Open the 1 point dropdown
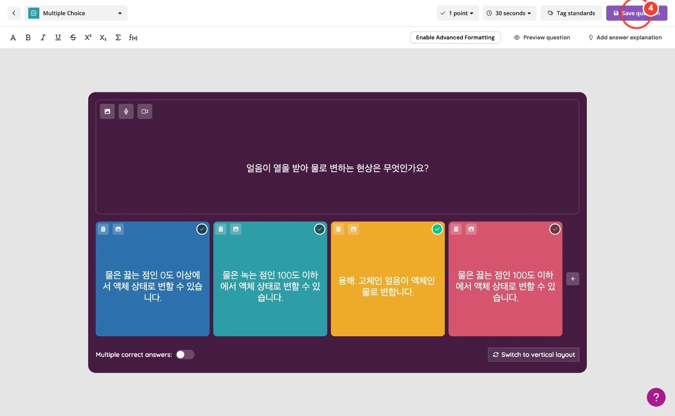The image size is (675, 416). pyautogui.click(x=457, y=13)
